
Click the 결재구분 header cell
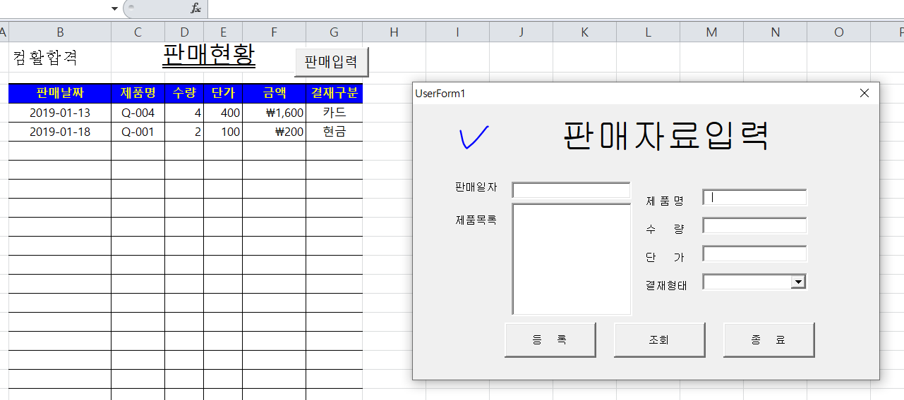[334, 93]
